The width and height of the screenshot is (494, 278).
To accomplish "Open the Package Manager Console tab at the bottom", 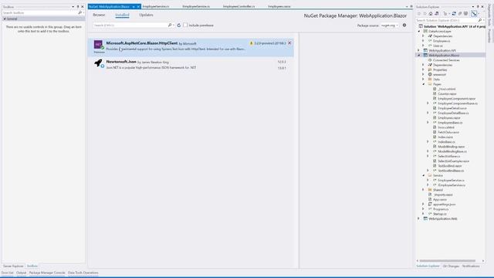I will [47, 273].
